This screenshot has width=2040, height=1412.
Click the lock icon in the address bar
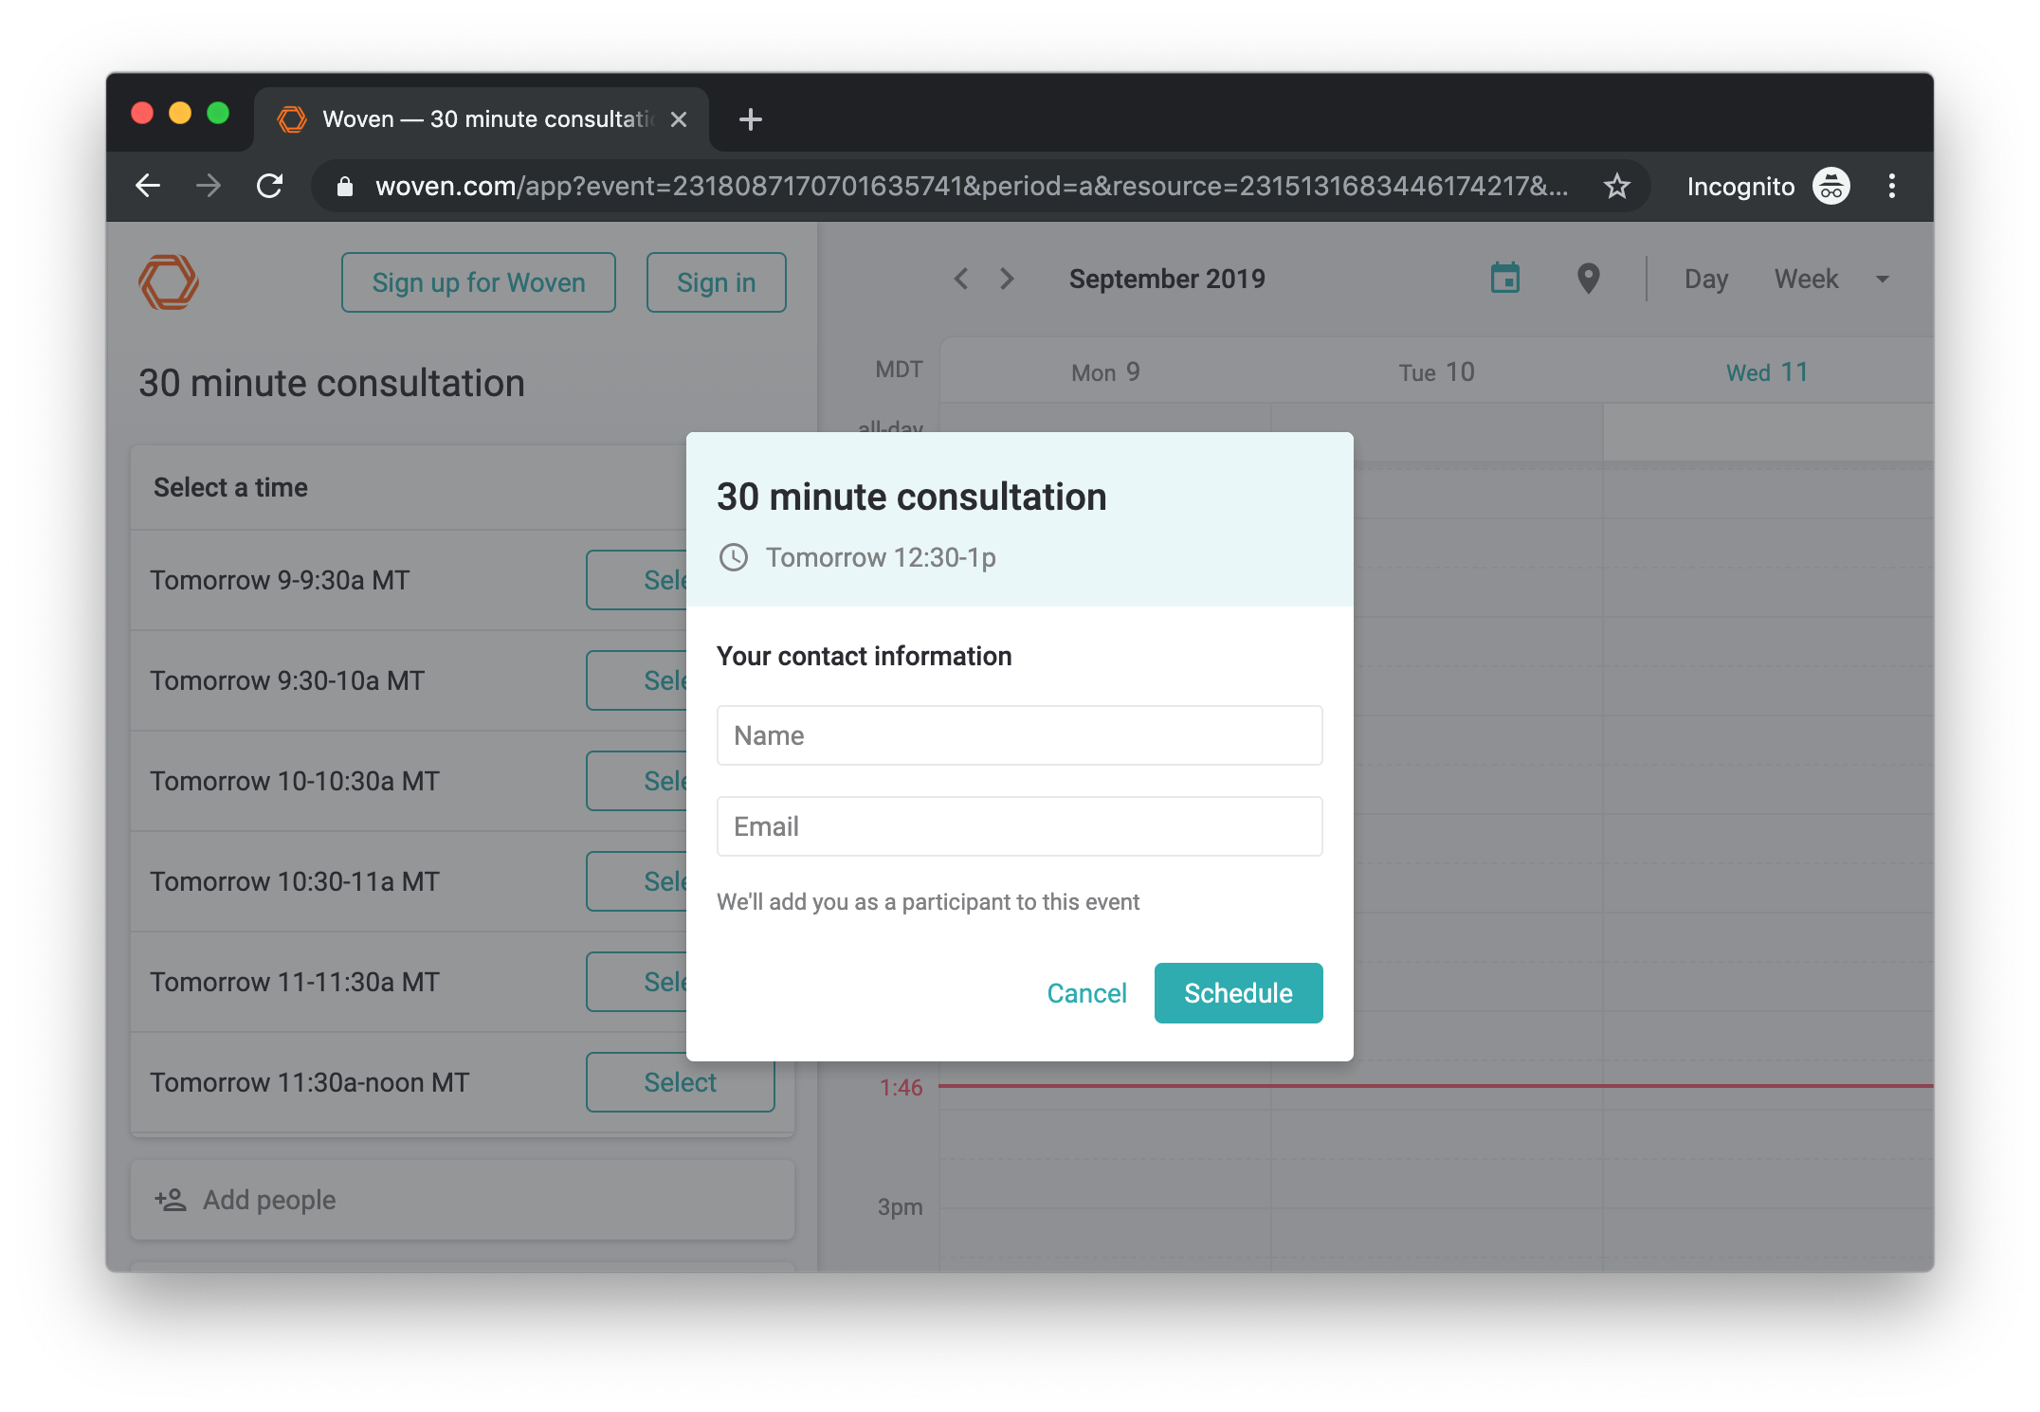click(345, 187)
